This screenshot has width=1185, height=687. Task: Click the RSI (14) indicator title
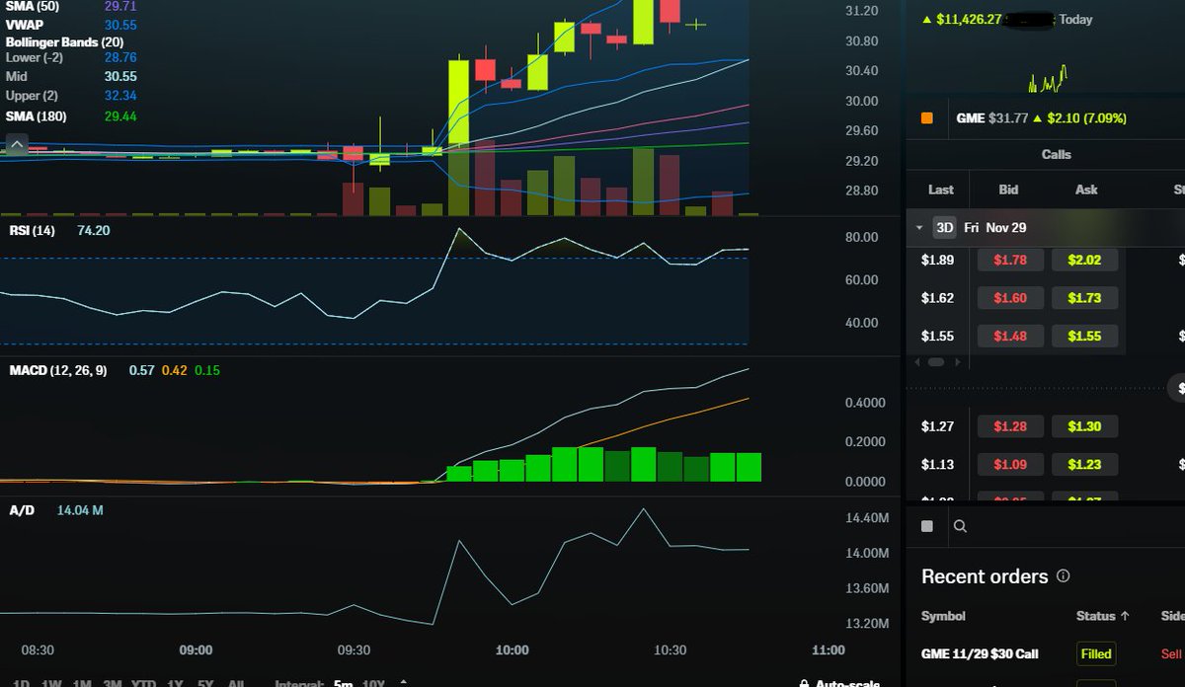33,230
